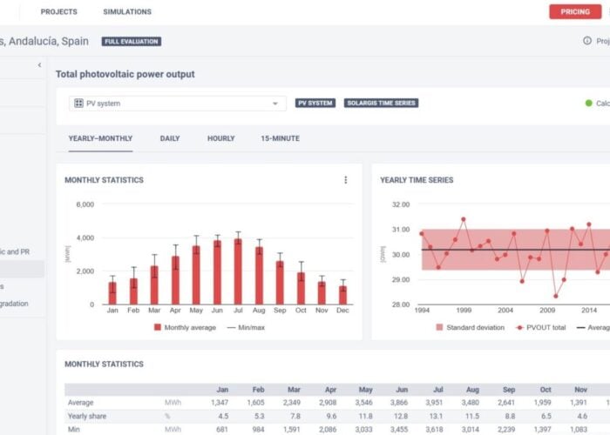Click the red PRICING button
Screen dimensions: 610x435
click(x=575, y=12)
